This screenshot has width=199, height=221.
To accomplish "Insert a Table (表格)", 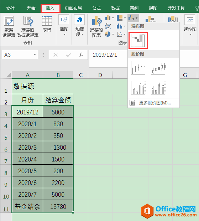I will [47, 24].
